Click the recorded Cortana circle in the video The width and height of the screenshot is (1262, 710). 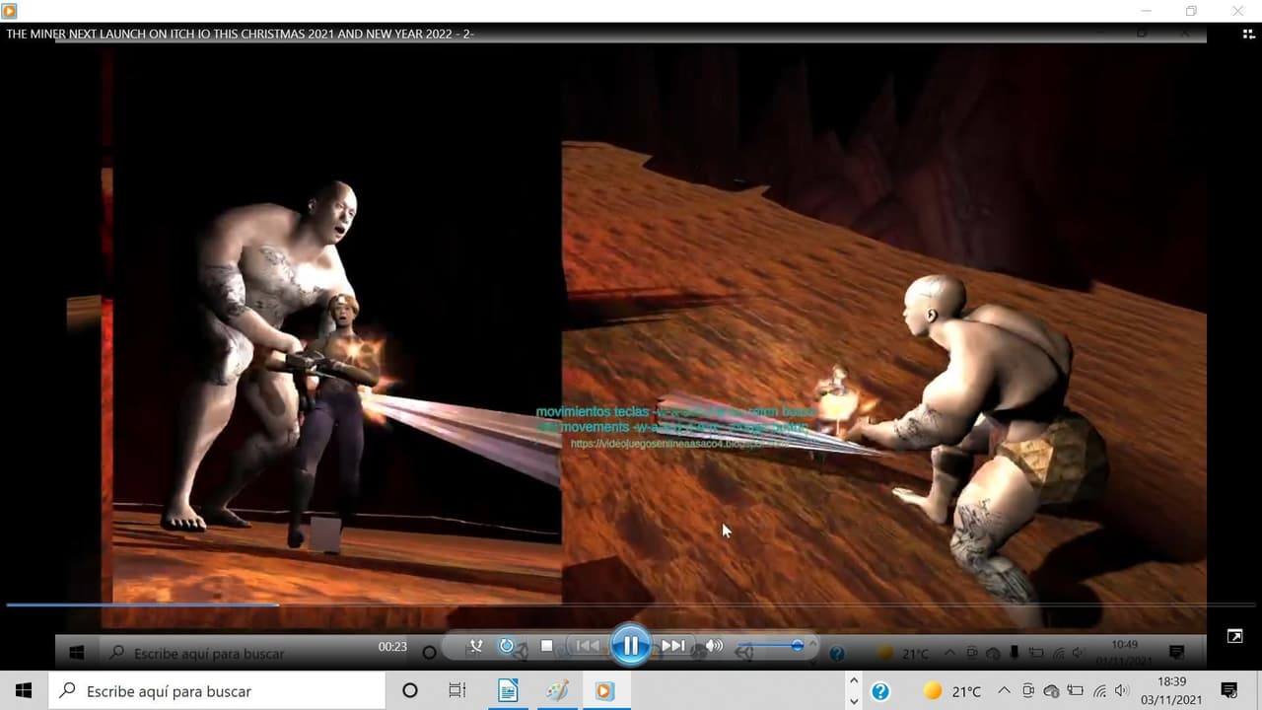(429, 653)
